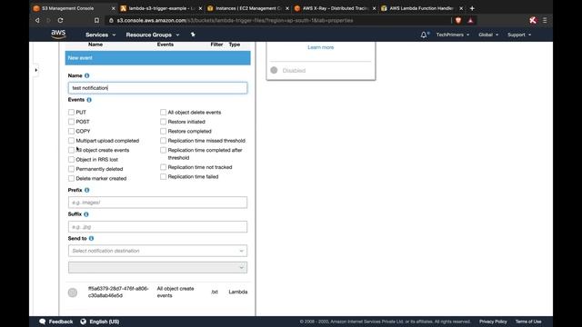582x327 pixels.
Task: Check Restore initiated checkbox
Action: pyautogui.click(x=163, y=122)
